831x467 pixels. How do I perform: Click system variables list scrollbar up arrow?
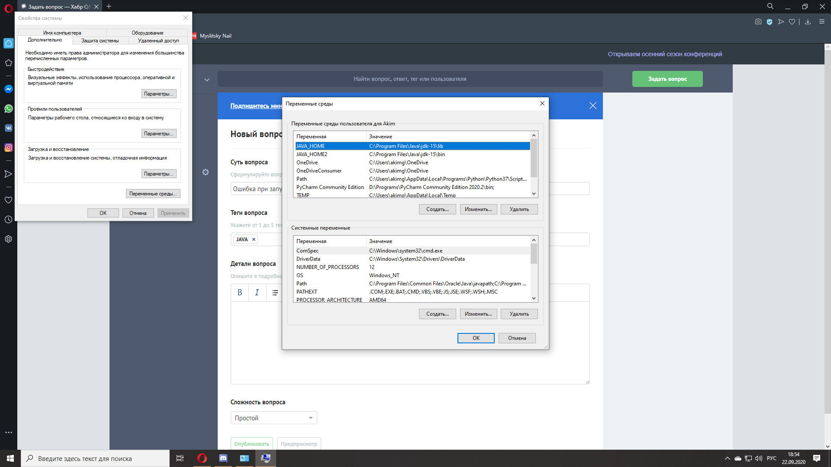[x=534, y=240]
